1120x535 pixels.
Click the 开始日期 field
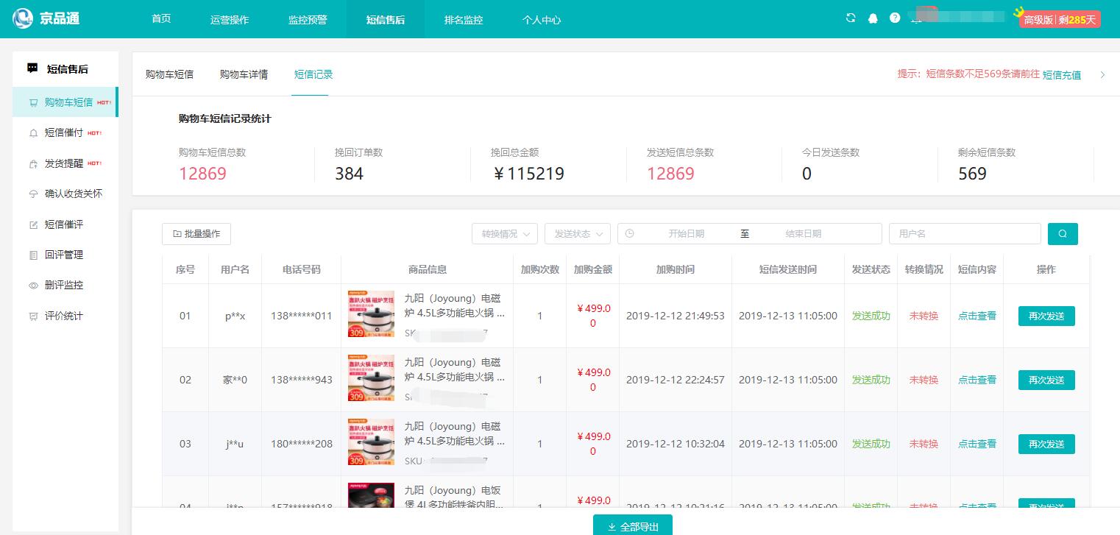[x=686, y=234]
